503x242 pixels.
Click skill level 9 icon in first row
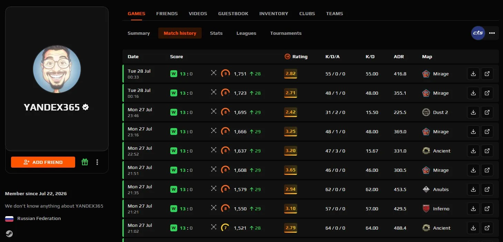pyautogui.click(x=225, y=74)
